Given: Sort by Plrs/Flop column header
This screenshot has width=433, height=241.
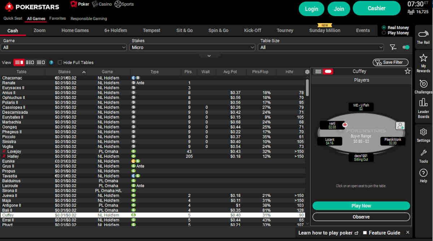Looking at the screenshot, I should tap(260, 72).
